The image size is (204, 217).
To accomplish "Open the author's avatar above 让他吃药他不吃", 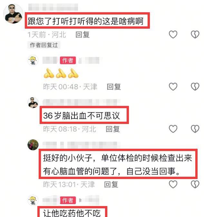I will click(33, 200).
